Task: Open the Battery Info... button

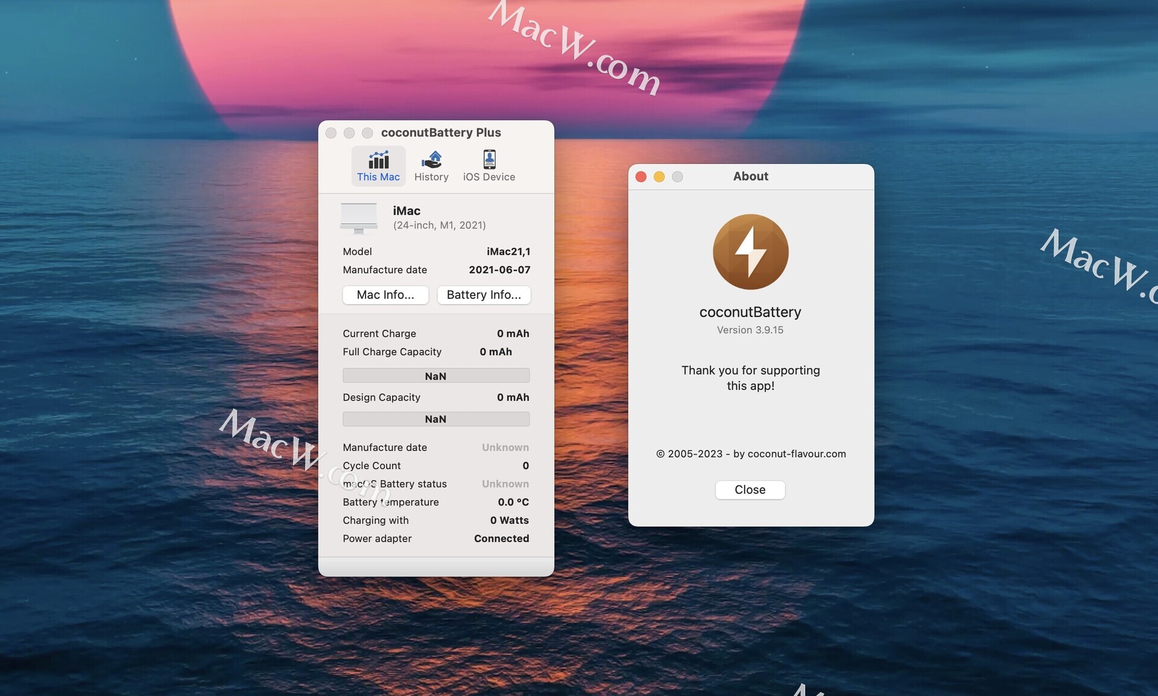Action: pyautogui.click(x=484, y=295)
